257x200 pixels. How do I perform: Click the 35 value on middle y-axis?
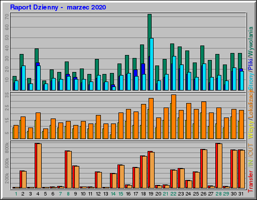click(x=7, y=95)
